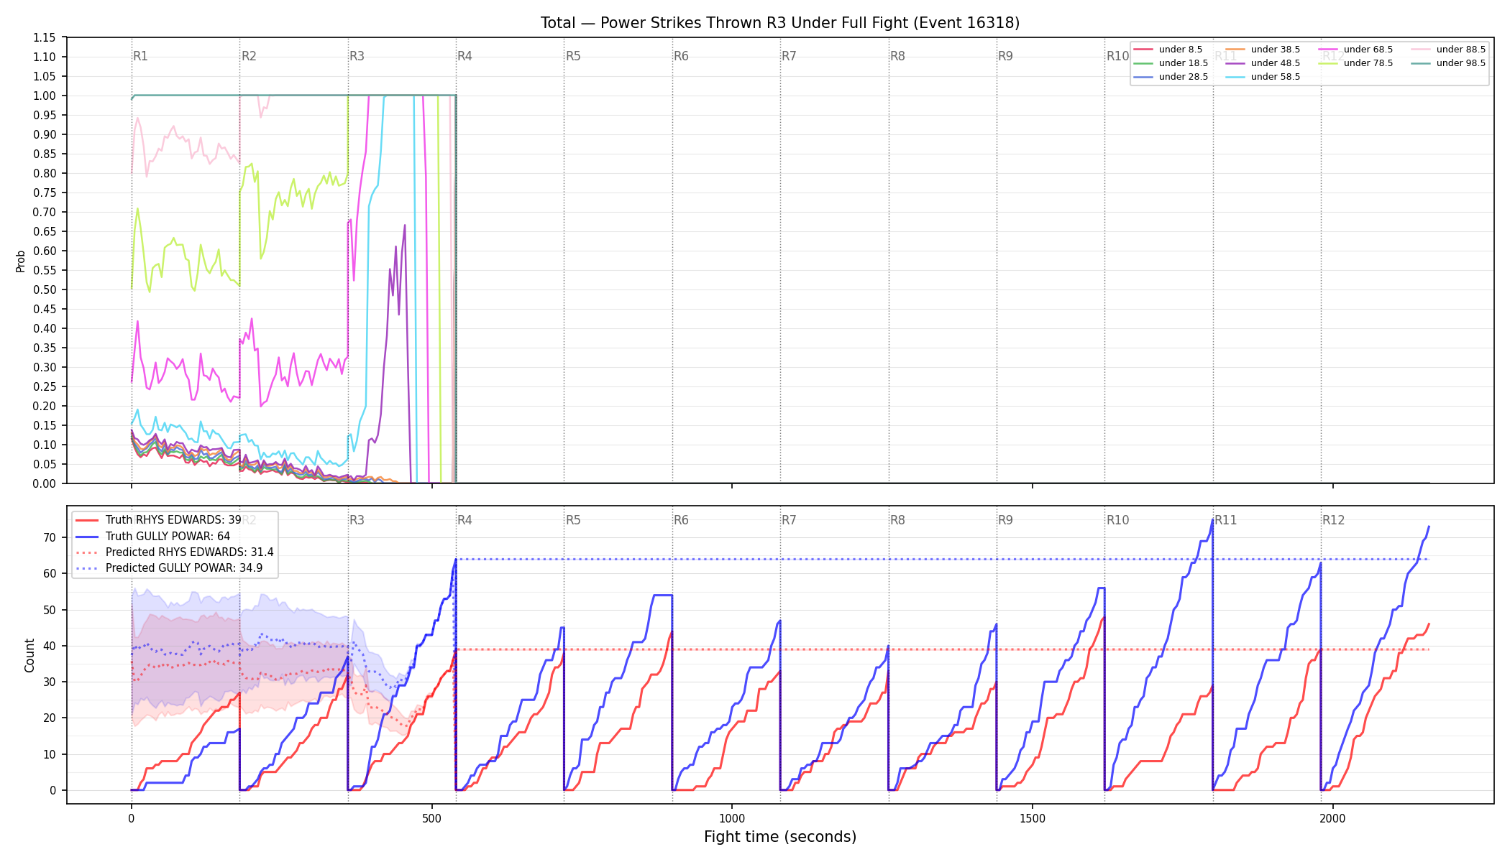Click the R1 round marker in Prob chart
Screen dimensions: 1510x862
pyautogui.click(x=141, y=56)
